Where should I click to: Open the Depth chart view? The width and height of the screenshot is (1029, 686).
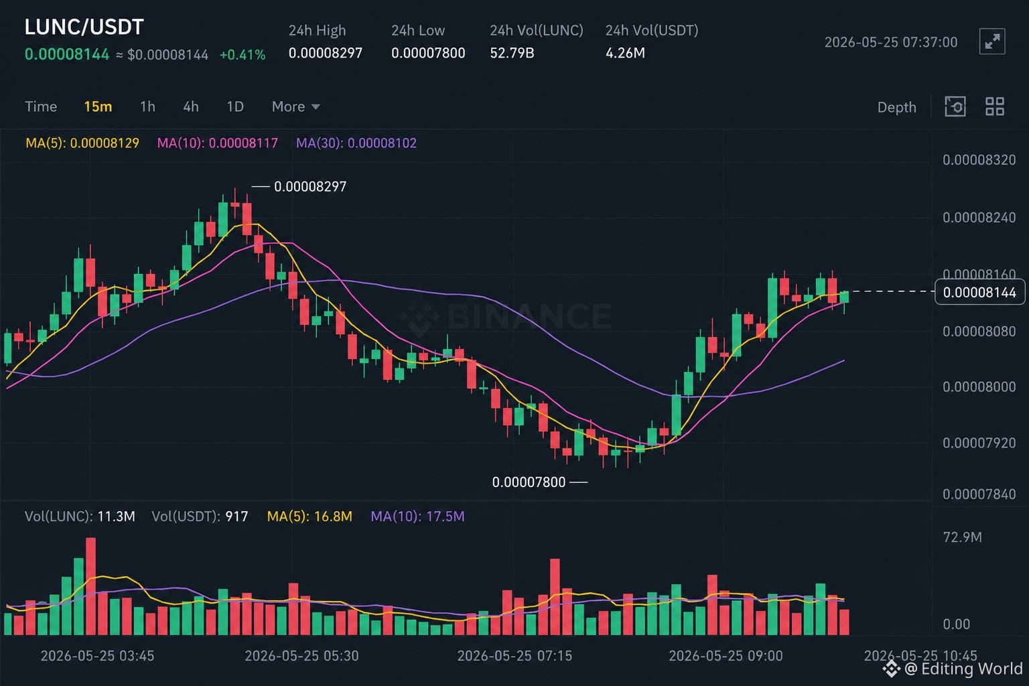tap(896, 107)
